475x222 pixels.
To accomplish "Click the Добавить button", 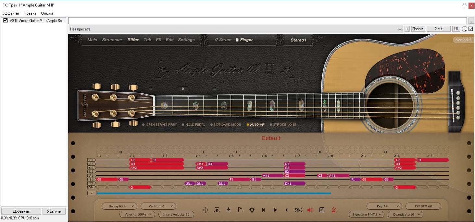I will (21, 211).
